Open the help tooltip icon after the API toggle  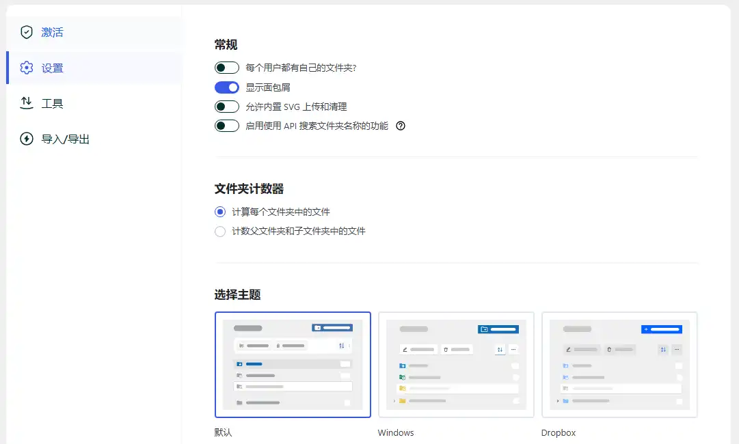(400, 126)
